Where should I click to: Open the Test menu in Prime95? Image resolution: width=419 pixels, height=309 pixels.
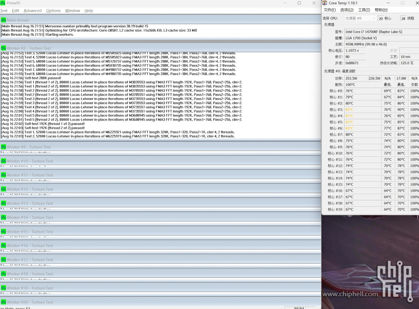tap(4, 11)
